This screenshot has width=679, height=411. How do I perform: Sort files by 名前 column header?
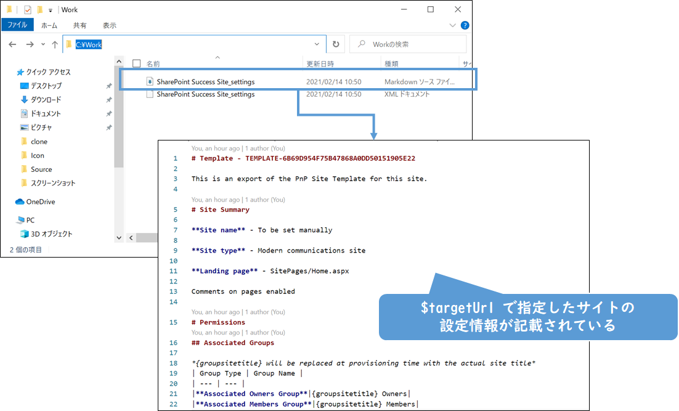(153, 63)
